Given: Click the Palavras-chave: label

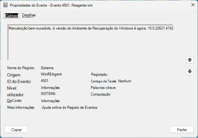Looking at the screenshot, I should 103,88.
